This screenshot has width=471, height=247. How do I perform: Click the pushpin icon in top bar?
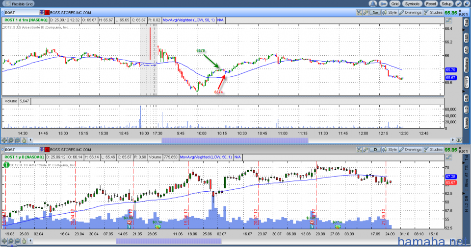pyautogui.click(x=459, y=3)
